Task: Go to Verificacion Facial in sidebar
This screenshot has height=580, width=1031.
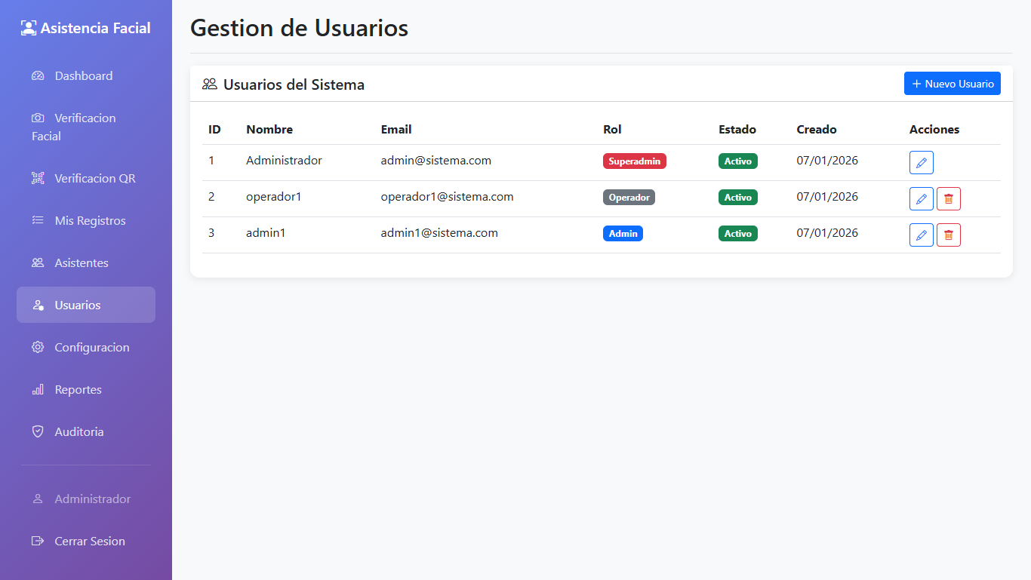Action: (x=85, y=127)
